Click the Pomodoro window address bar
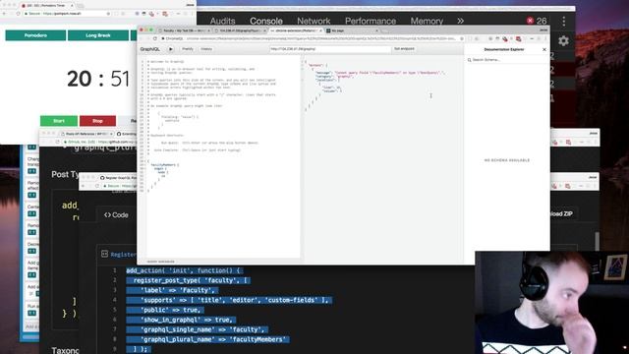 point(68,14)
